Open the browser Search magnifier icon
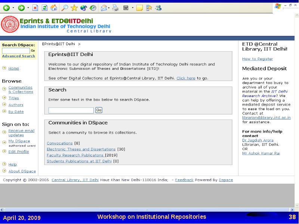The image size is (299, 224). (x=65, y=8)
